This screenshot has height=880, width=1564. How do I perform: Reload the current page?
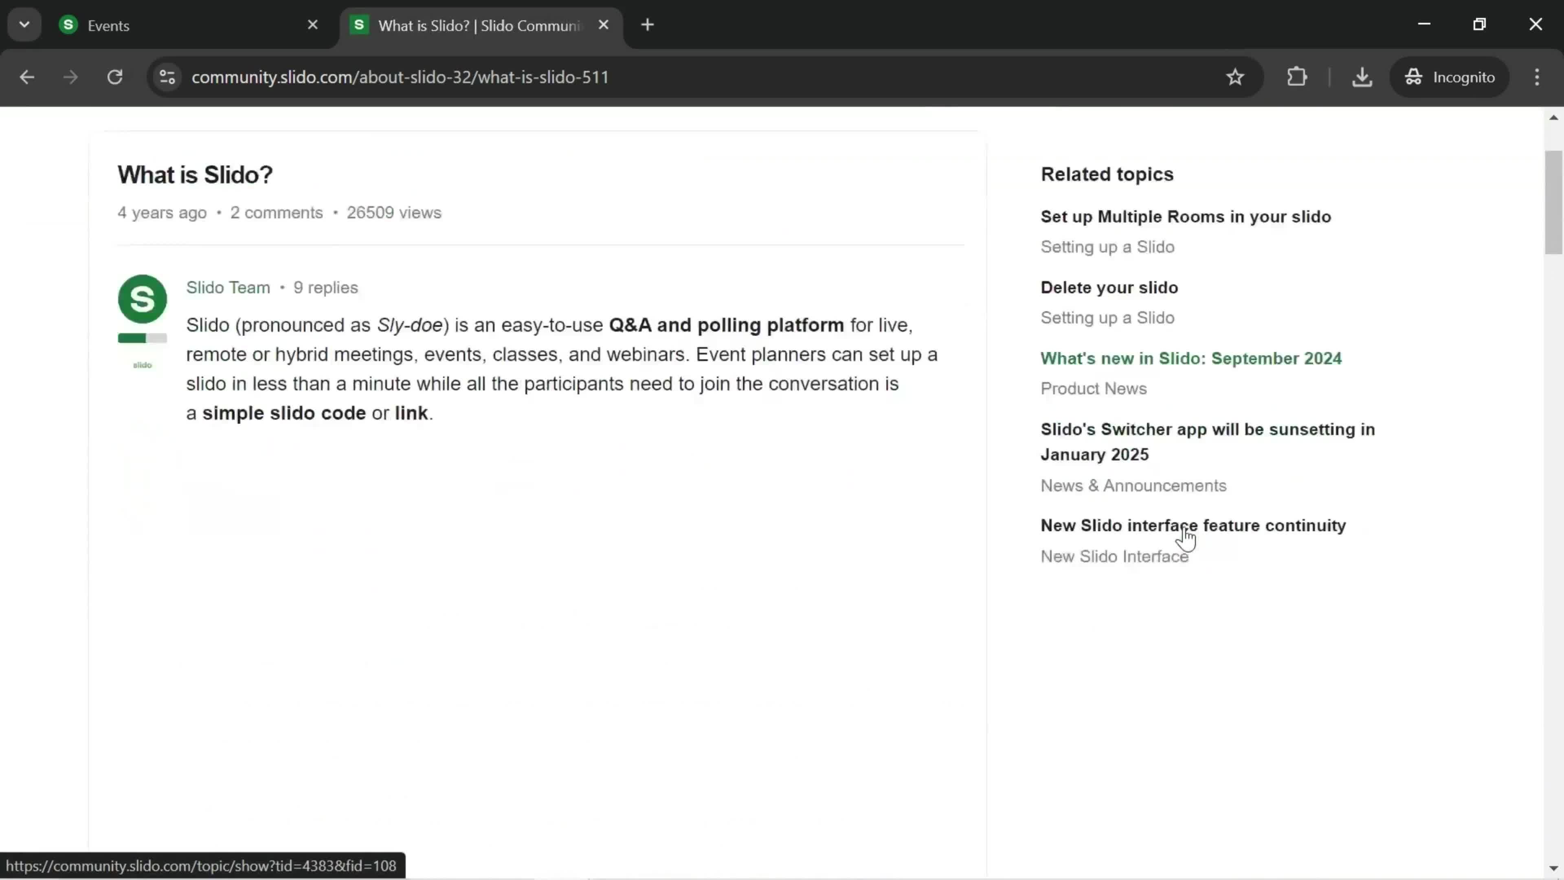(115, 77)
